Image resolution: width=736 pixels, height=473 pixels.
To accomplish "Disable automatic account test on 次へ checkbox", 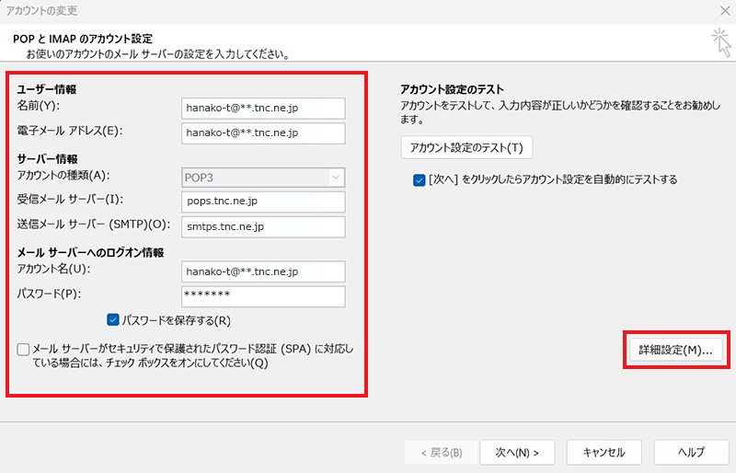I will tap(420, 179).
